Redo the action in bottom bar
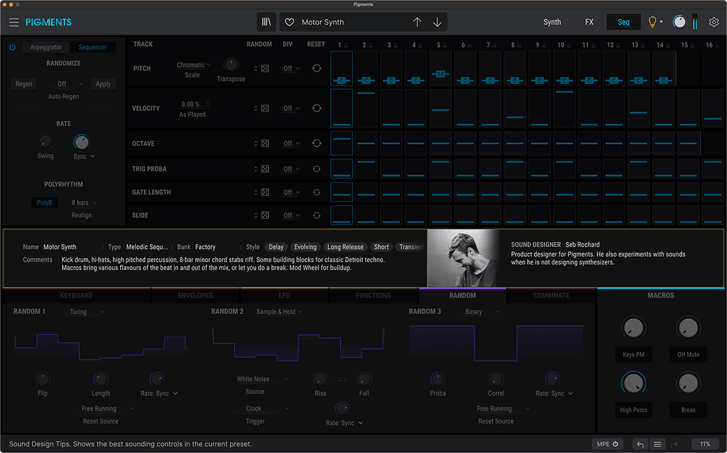 (x=674, y=445)
